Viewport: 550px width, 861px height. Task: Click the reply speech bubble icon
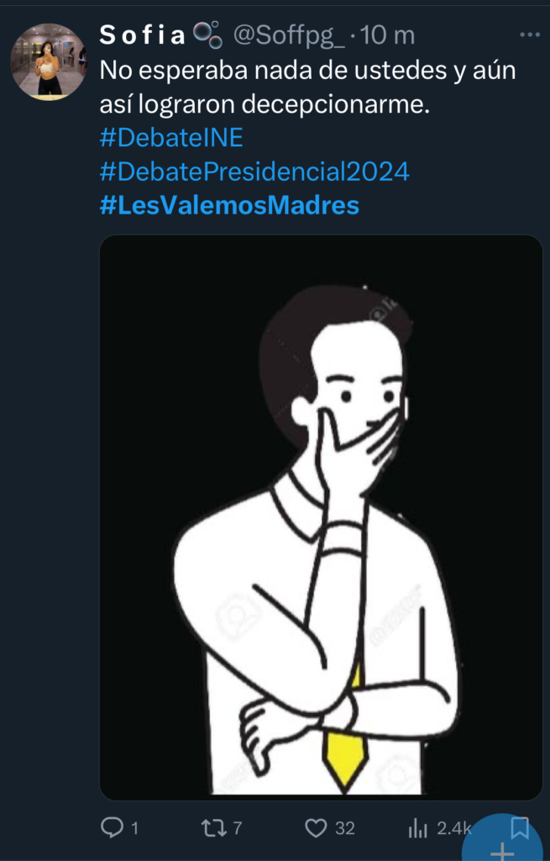point(112,828)
